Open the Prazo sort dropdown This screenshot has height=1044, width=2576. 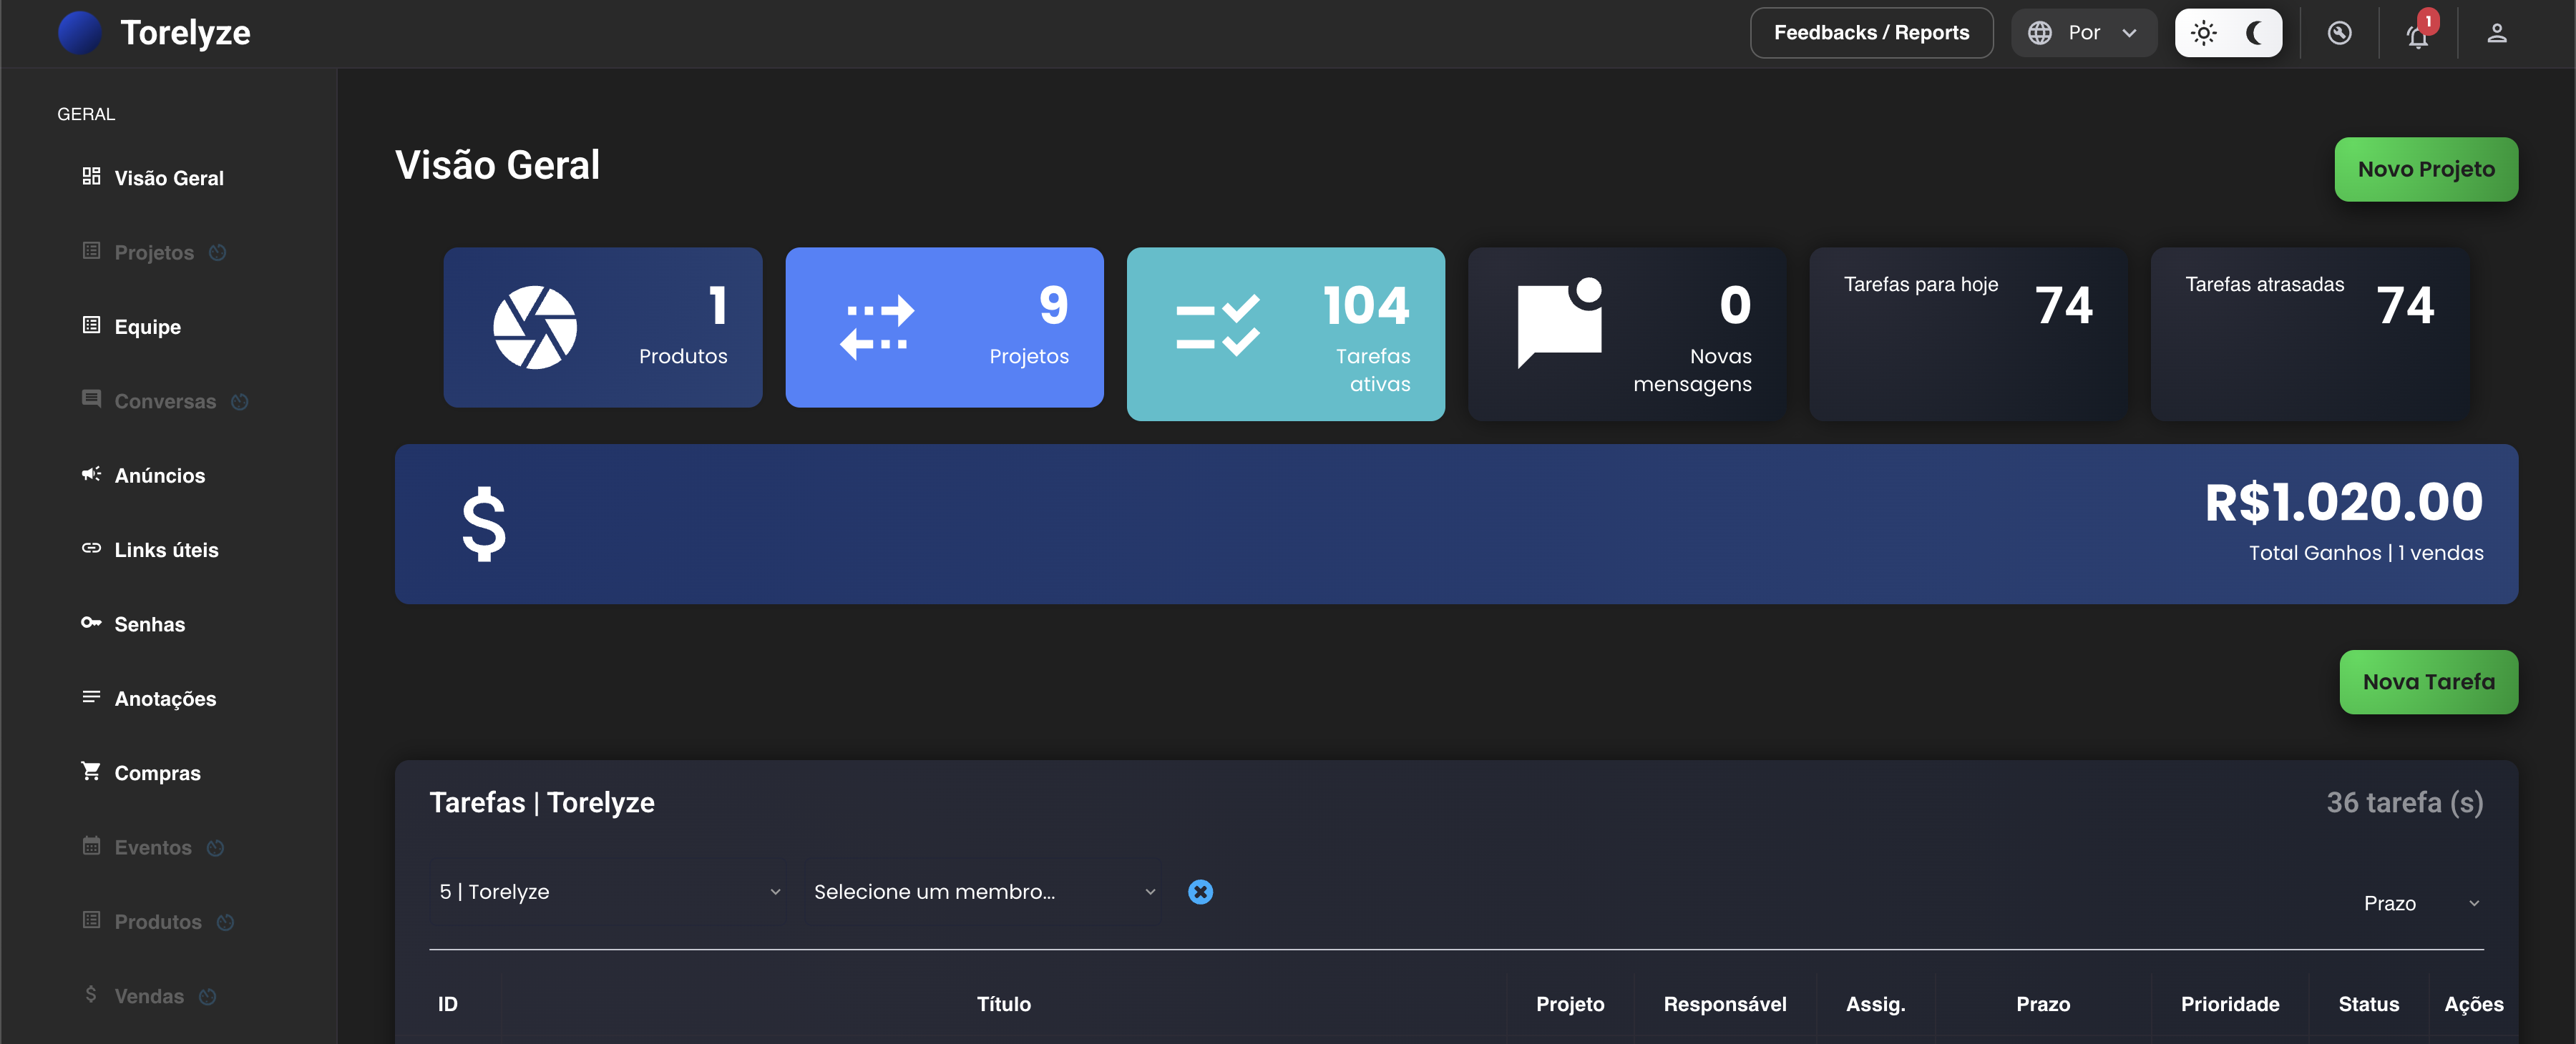coord(2420,903)
